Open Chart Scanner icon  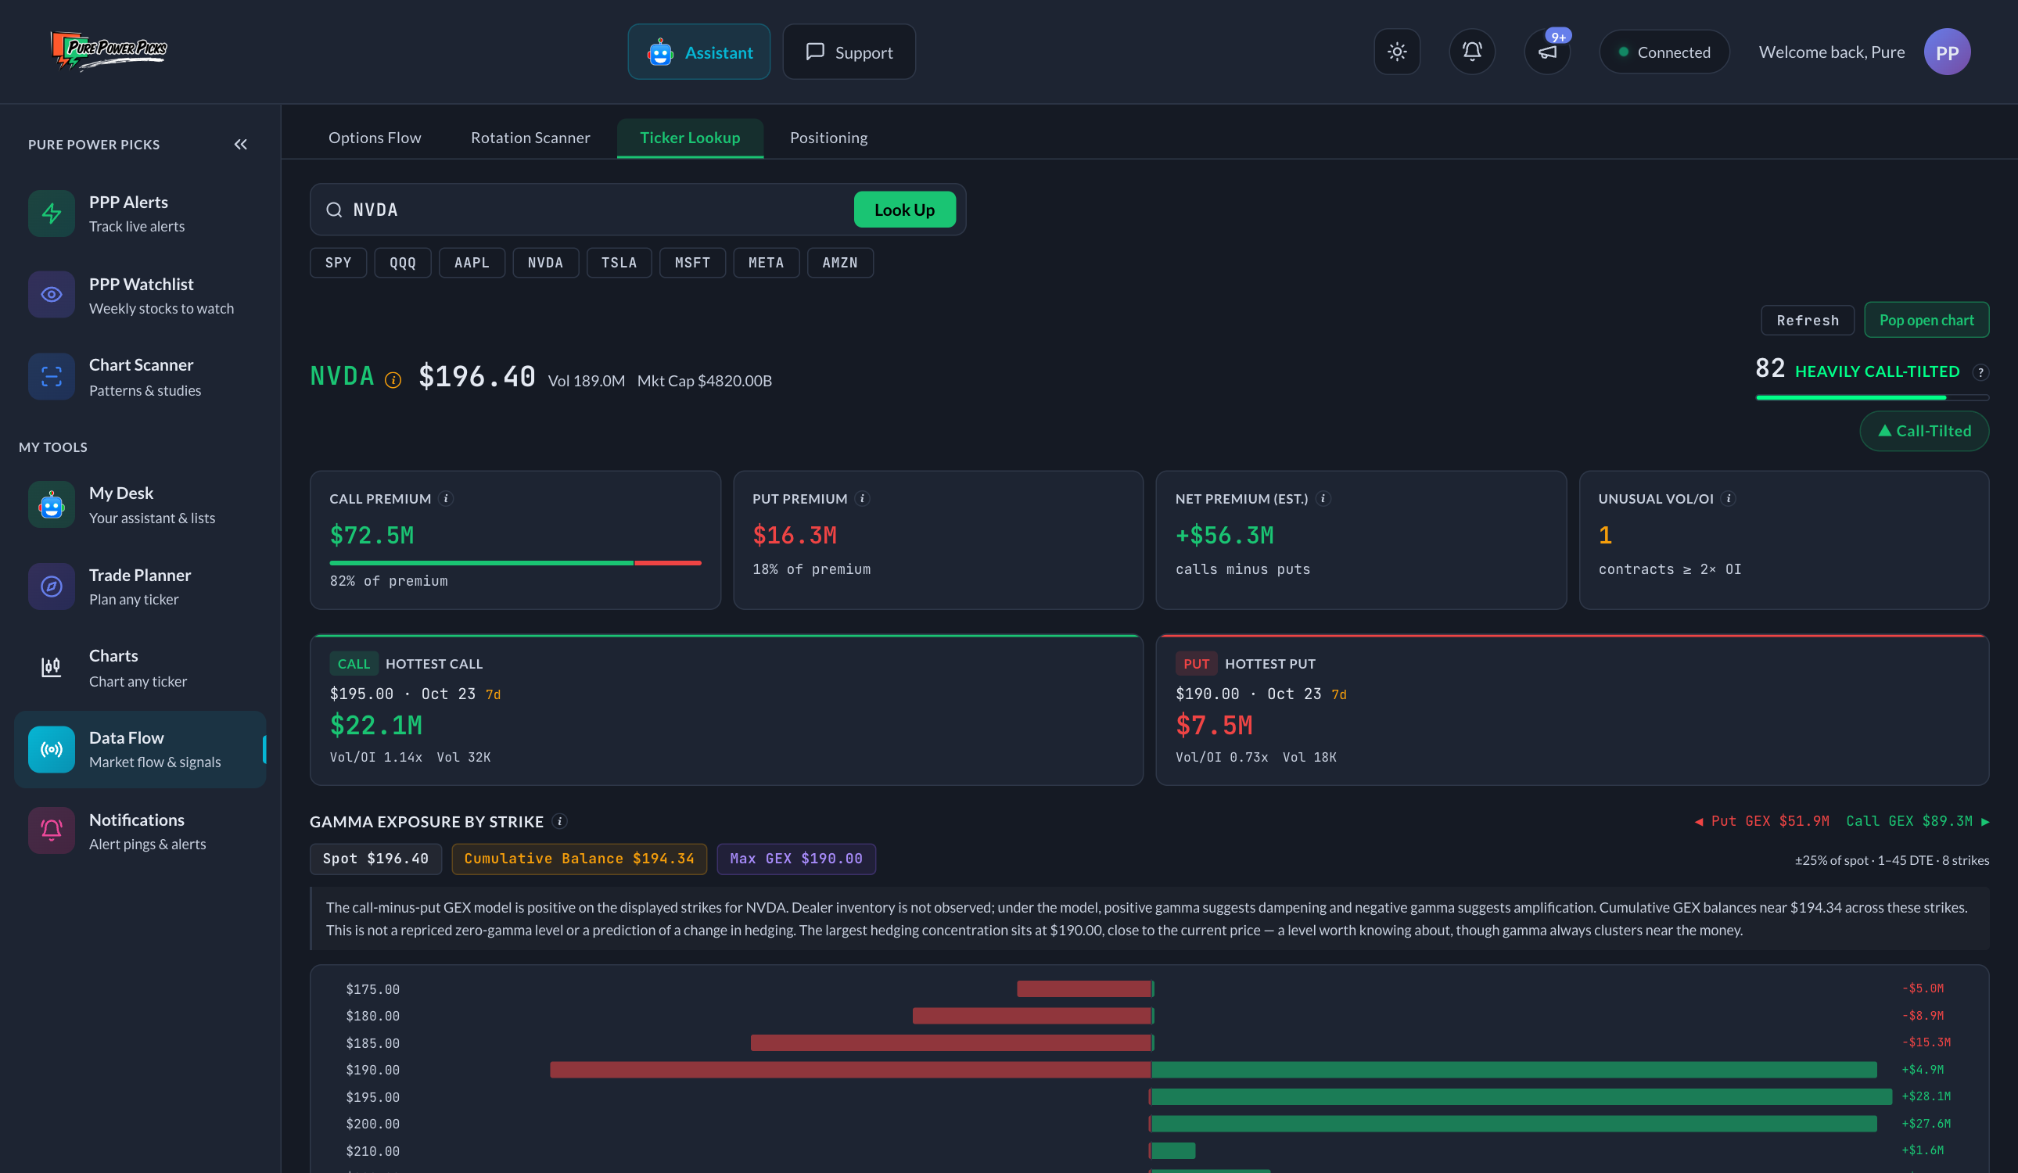click(52, 376)
